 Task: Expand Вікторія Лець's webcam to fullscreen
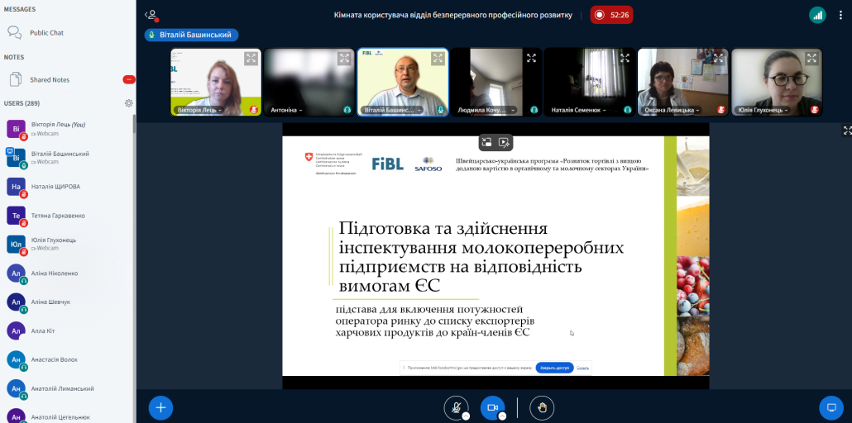click(x=251, y=58)
